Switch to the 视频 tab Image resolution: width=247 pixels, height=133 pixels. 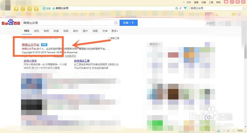coord(66,31)
